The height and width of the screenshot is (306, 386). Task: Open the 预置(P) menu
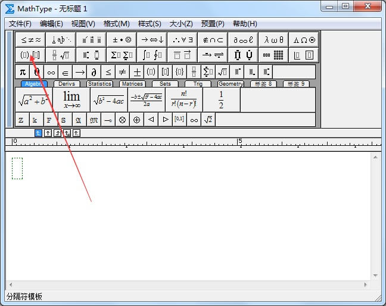tap(213, 24)
